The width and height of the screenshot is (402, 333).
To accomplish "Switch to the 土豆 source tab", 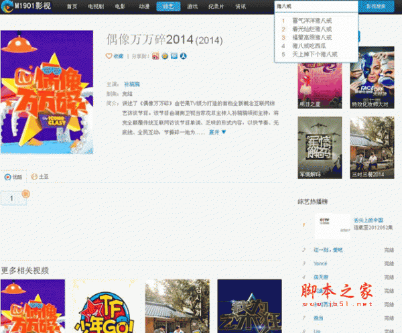I will [40, 177].
